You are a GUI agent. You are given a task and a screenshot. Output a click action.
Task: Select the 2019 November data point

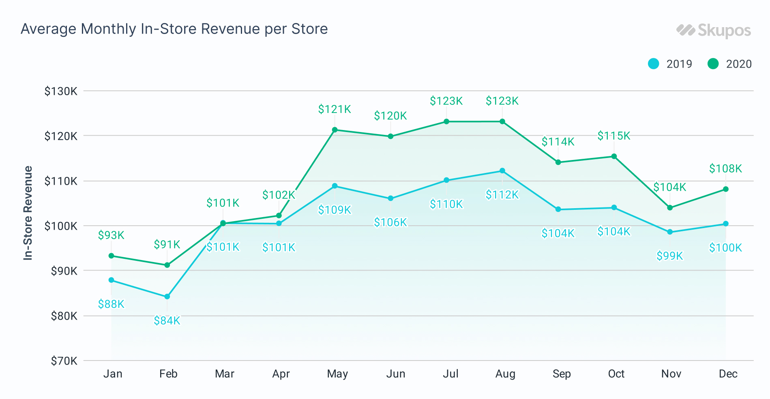pos(670,232)
